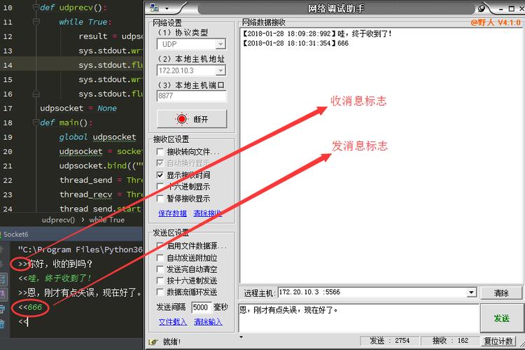Click the green 发送 send button
Image resolution: width=525 pixels, height=350 pixels.
pyautogui.click(x=501, y=318)
